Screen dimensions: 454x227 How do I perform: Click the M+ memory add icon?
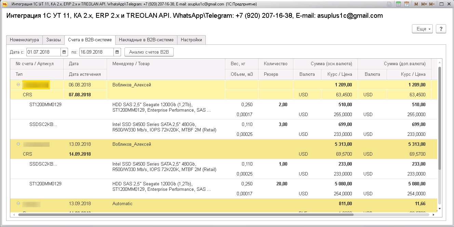(x=424, y=3)
